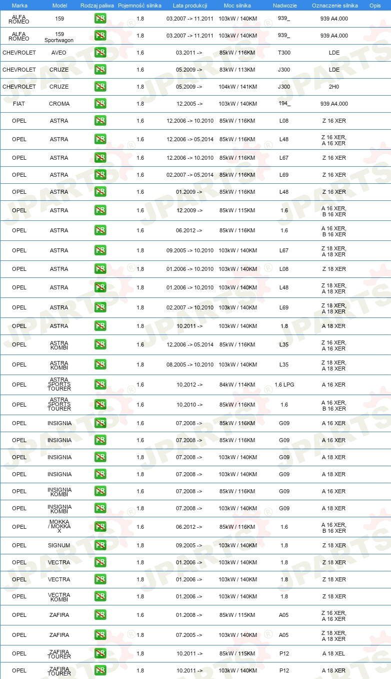Click the fuel icon for Astra 02.2007 -> 10.2010 row
This screenshot has width=391, height=679.
click(100, 307)
